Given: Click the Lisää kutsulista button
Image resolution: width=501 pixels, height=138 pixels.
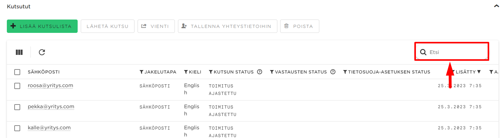Looking at the screenshot, I should tap(42, 26).
